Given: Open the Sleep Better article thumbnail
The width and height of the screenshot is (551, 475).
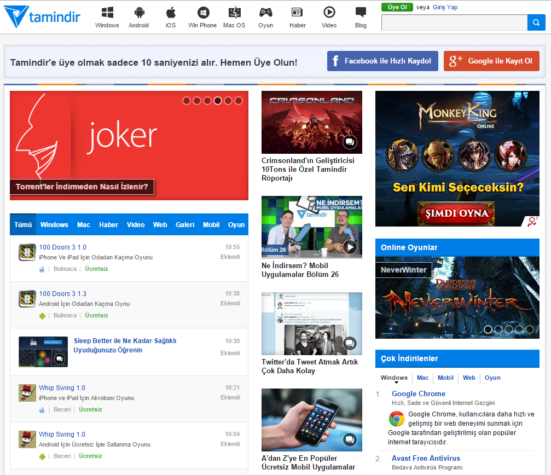Looking at the screenshot, I should coord(43,352).
